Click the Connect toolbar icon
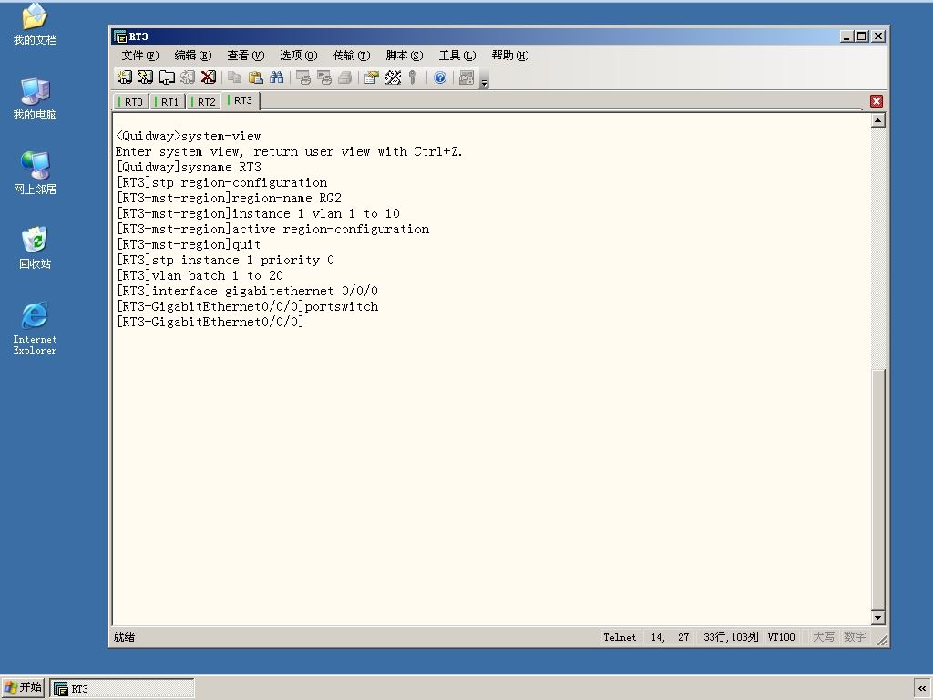This screenshot has width=933, height=700. click(x=124, y=77)
